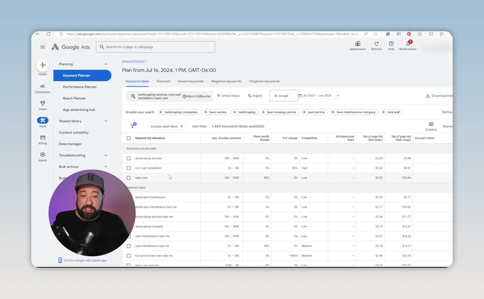Open Content suitability

(74, 132)
